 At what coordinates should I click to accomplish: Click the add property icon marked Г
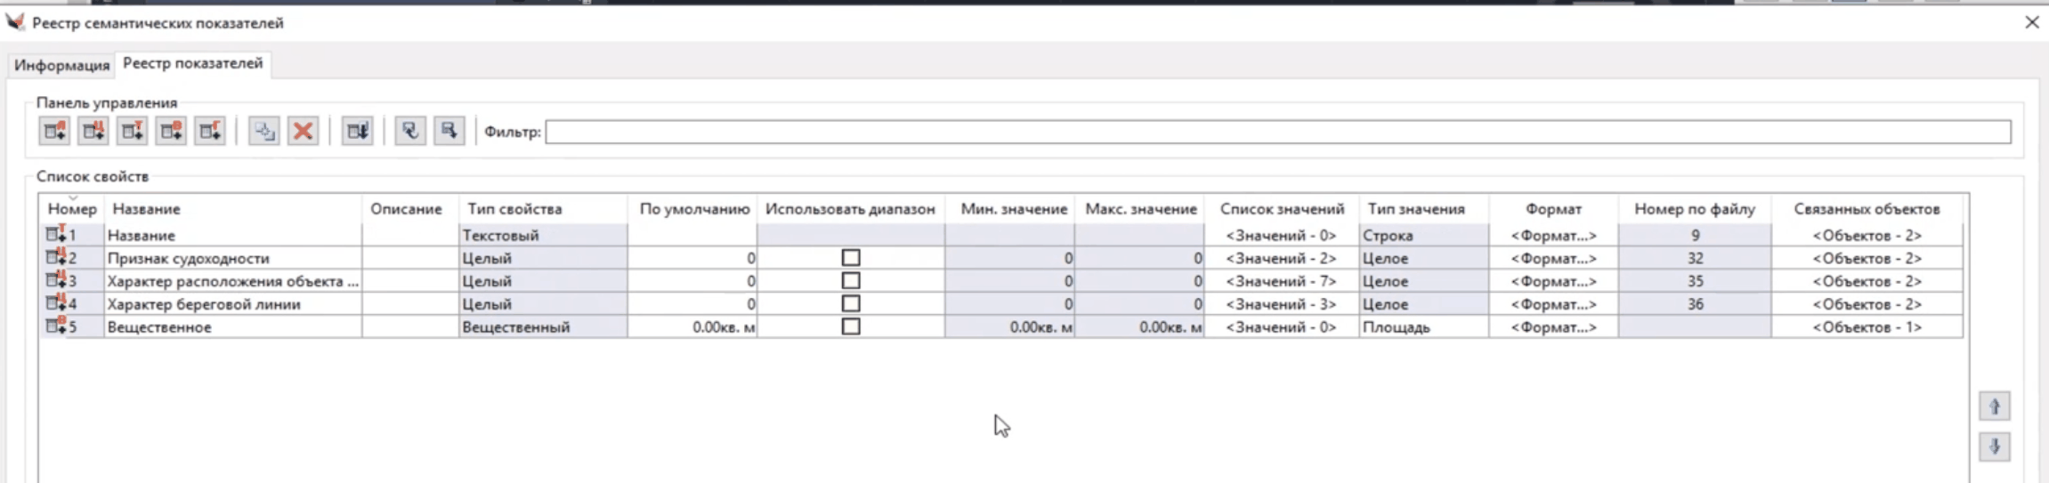point(210,132)
